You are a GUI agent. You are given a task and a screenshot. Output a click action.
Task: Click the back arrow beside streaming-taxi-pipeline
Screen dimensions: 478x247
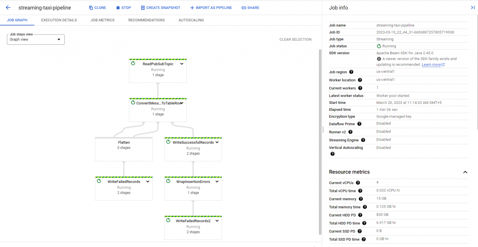pos(8,8)
